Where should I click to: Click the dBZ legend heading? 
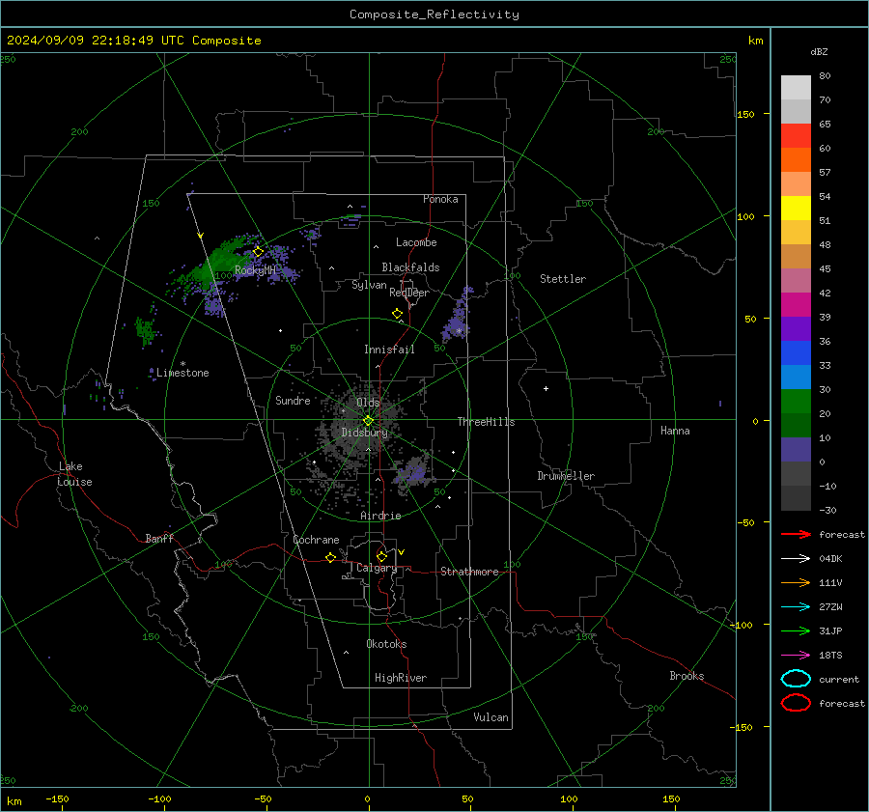click(x=819, y=51)
